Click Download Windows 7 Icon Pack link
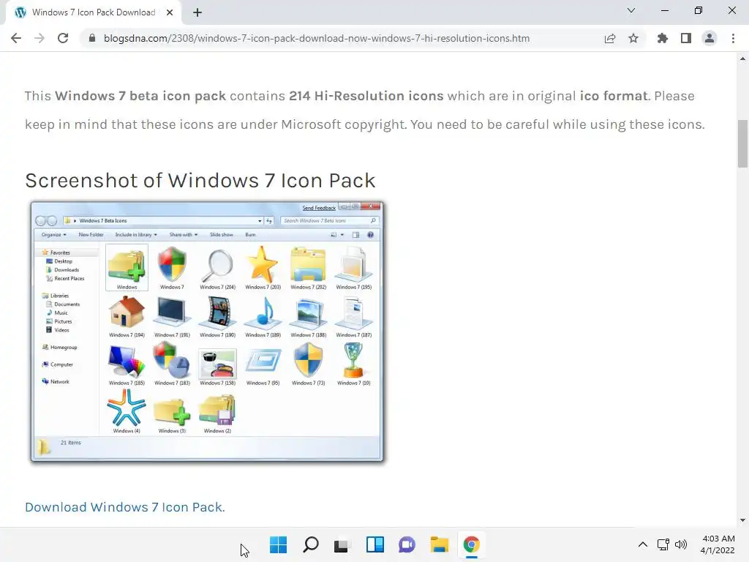749x562 pixels. (124, 507)
